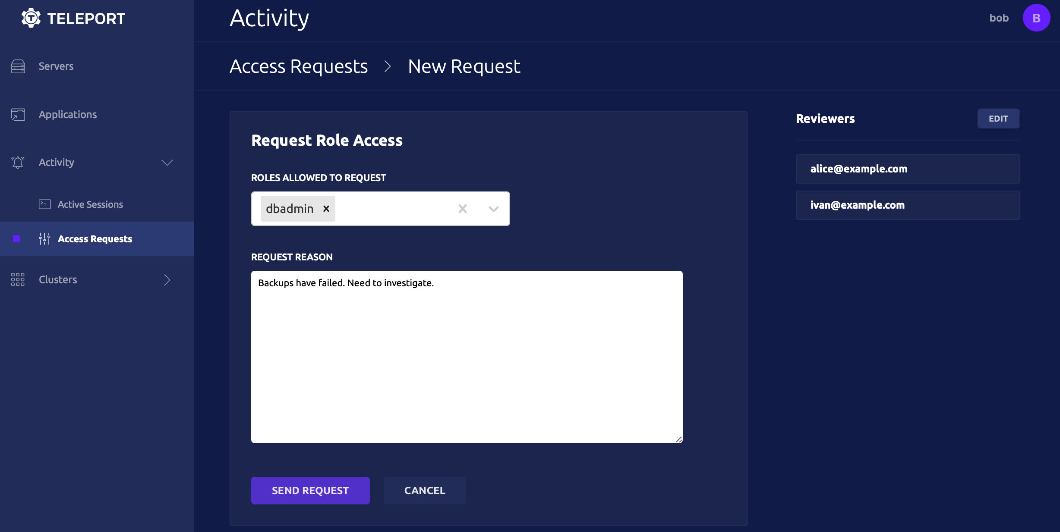Click the Bob user avatar icon
Screen dimensions: 1060x532
coord(1037,18)
